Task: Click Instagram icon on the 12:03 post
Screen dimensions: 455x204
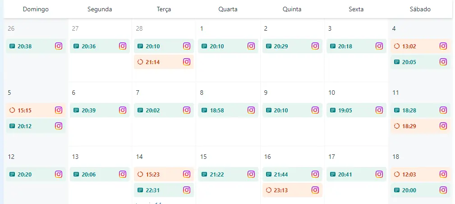Action: (443, 174)
